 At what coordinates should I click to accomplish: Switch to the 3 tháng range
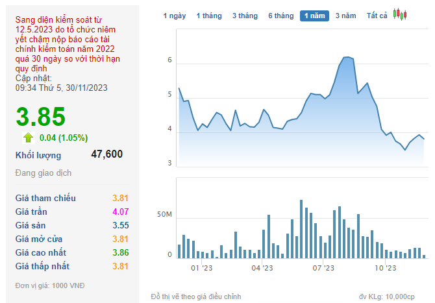244,15
